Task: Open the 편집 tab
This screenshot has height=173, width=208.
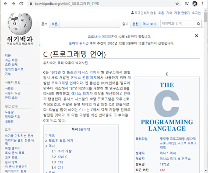Action: click(x=135, y=24)
